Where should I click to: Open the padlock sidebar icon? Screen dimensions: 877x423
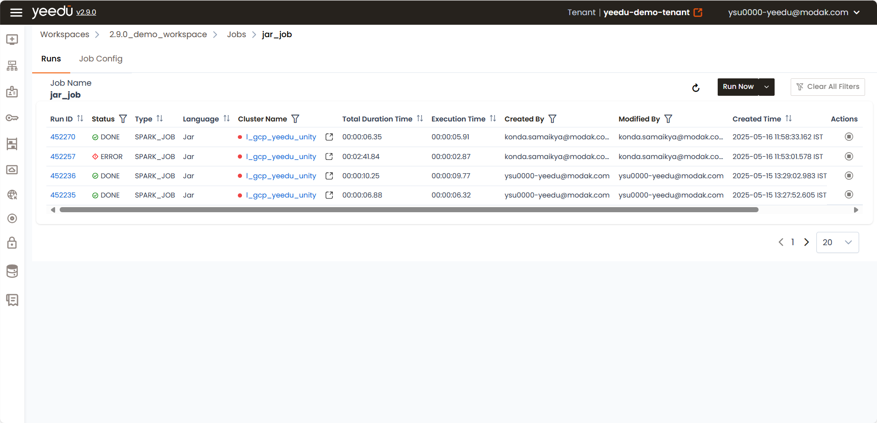[x=12, y=242]
